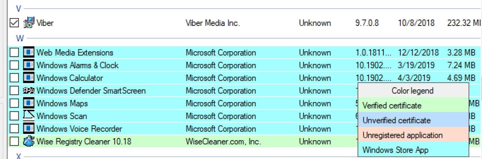The height and width of the screenshot is (159, 482).
Task: Click the Wise Registry Cleaner icon
Action: tap(29, 142)
